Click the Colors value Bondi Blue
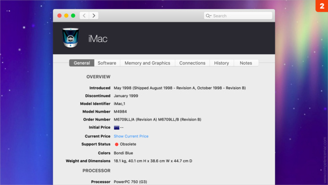 (x=124, y=153)
